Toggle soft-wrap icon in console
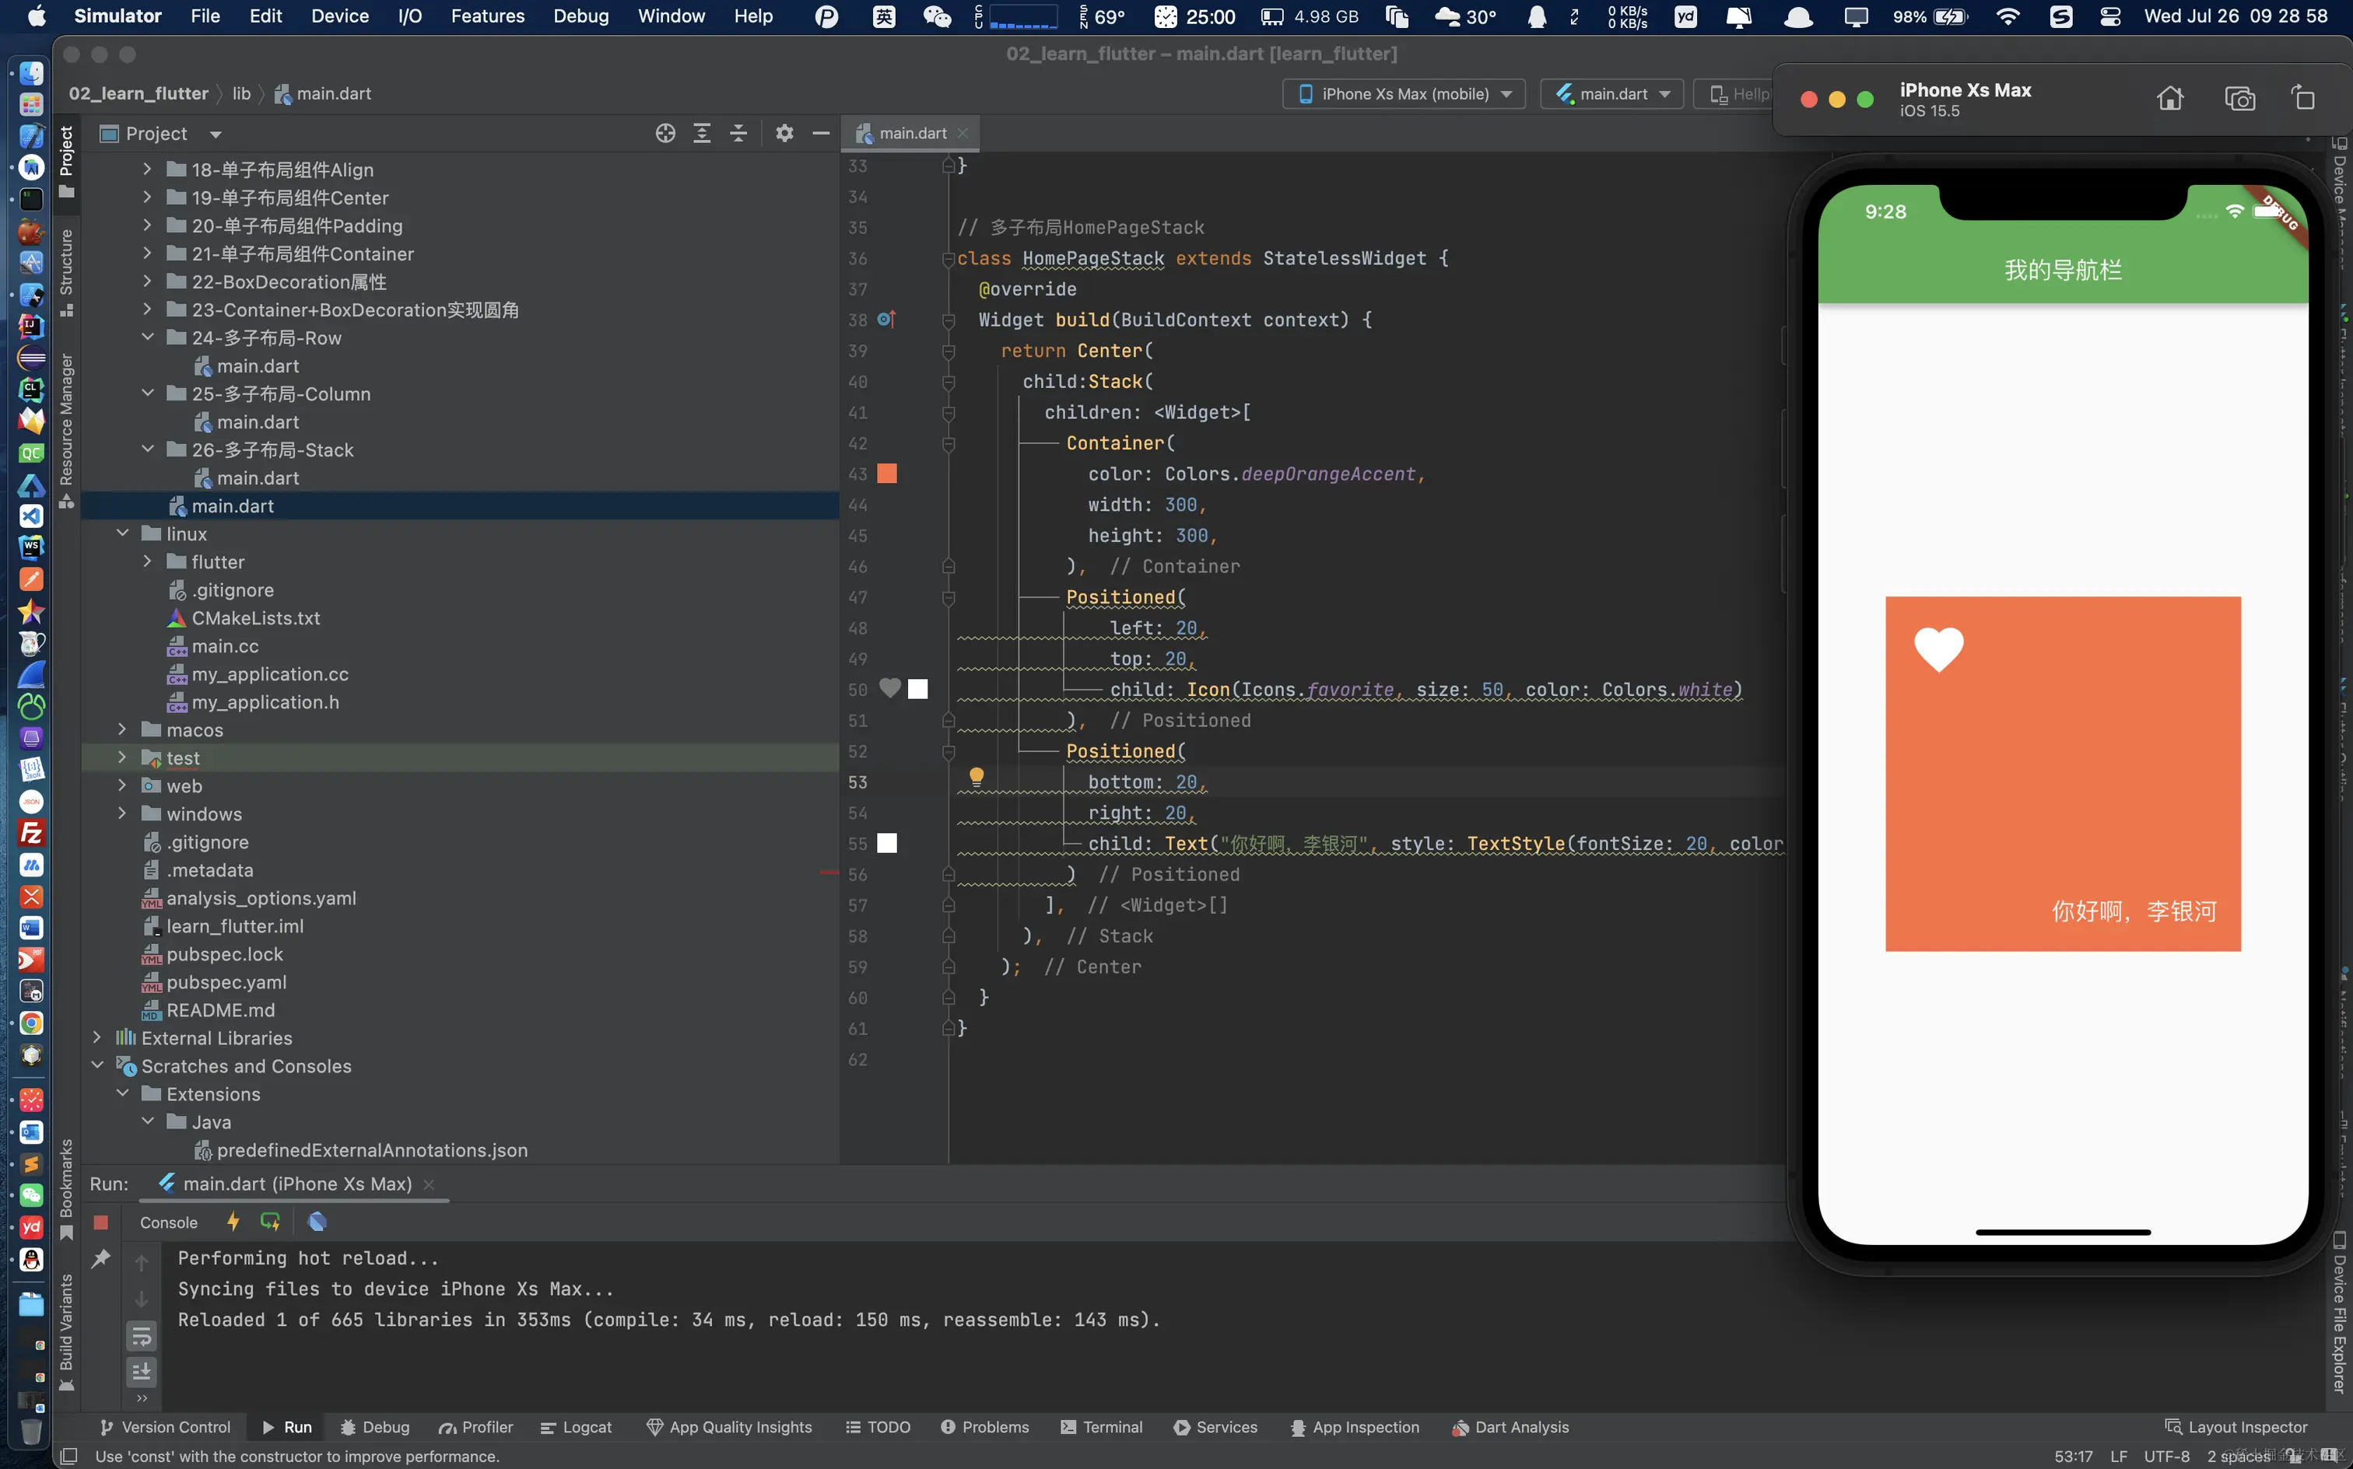Viewport: 2353px width, 1469px height. pos(142,1337)
